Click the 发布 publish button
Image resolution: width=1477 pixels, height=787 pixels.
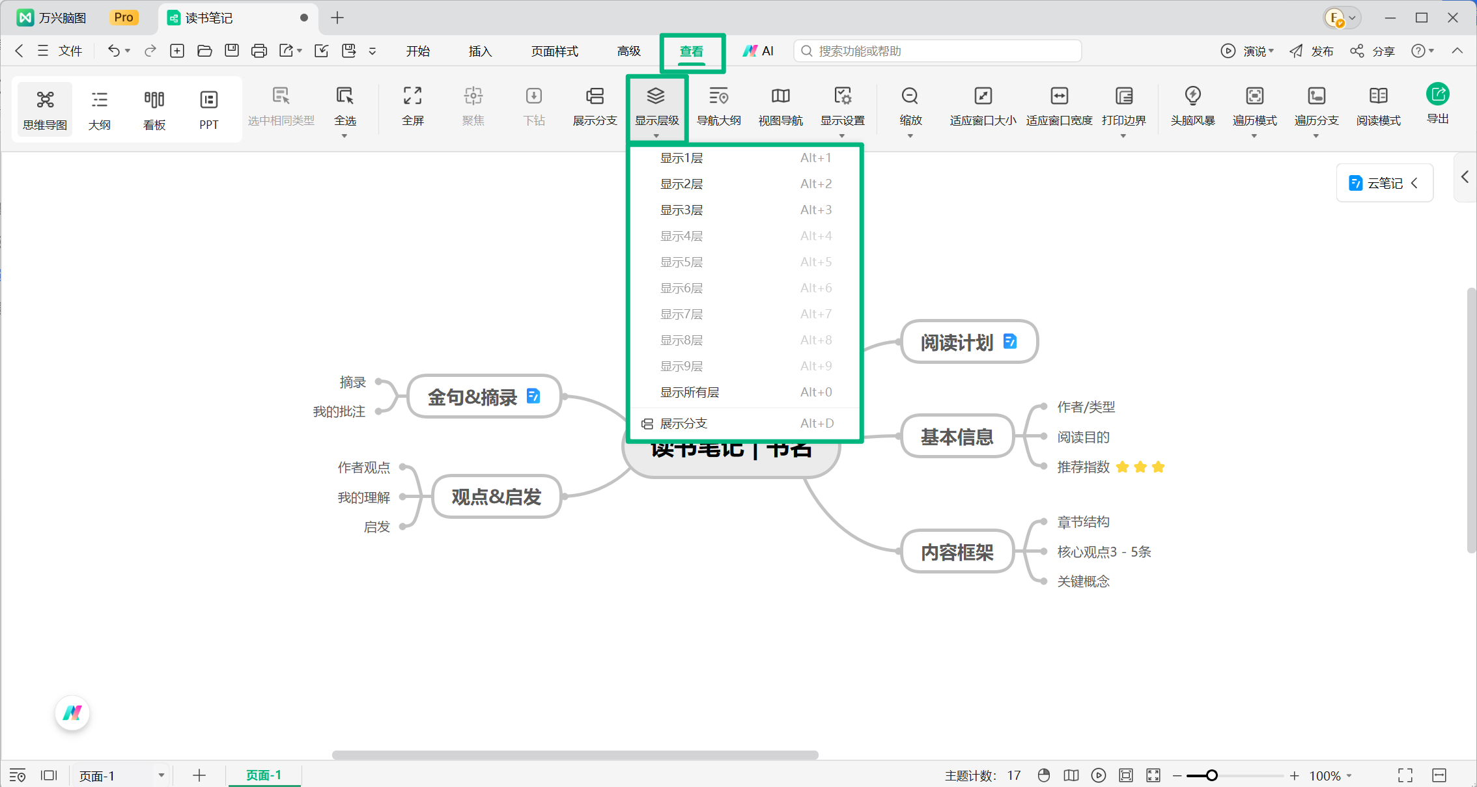pos(1312,51)
